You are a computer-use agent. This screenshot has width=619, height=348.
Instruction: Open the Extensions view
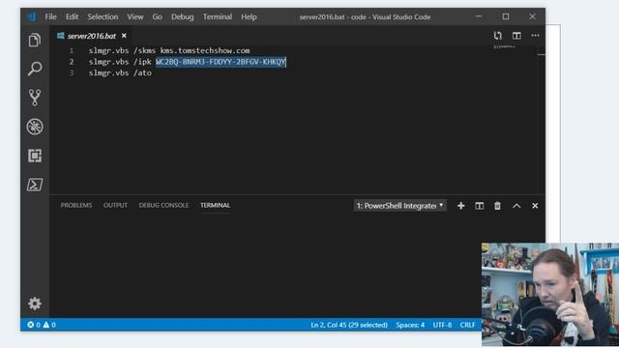(35, 156)
